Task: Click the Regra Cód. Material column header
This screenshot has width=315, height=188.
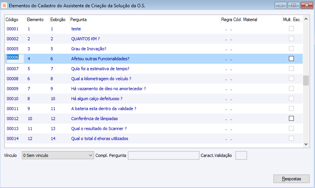Action: pyautogui.click(x=239, y=20)
